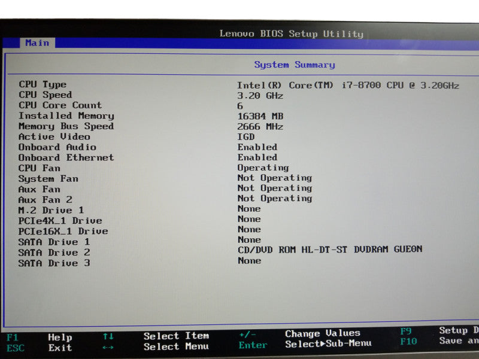Screen dimensions: 479x359
Task: Click Not Operating status of System Fan
Action: click(x=275, y=178)
